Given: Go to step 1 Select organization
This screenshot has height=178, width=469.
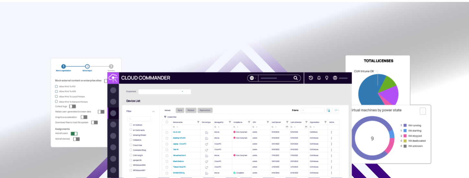Looking at the screenshot, I should [63, 66].
